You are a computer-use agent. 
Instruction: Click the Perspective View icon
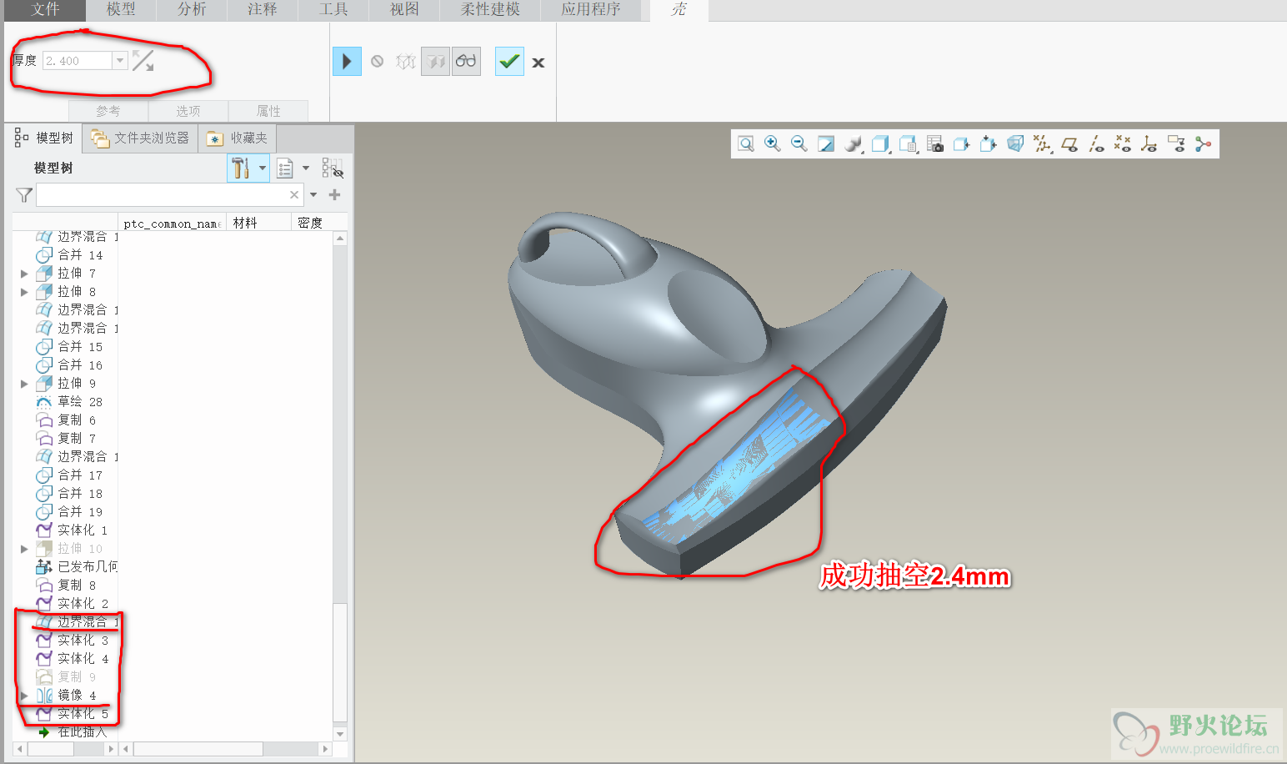1015,144
